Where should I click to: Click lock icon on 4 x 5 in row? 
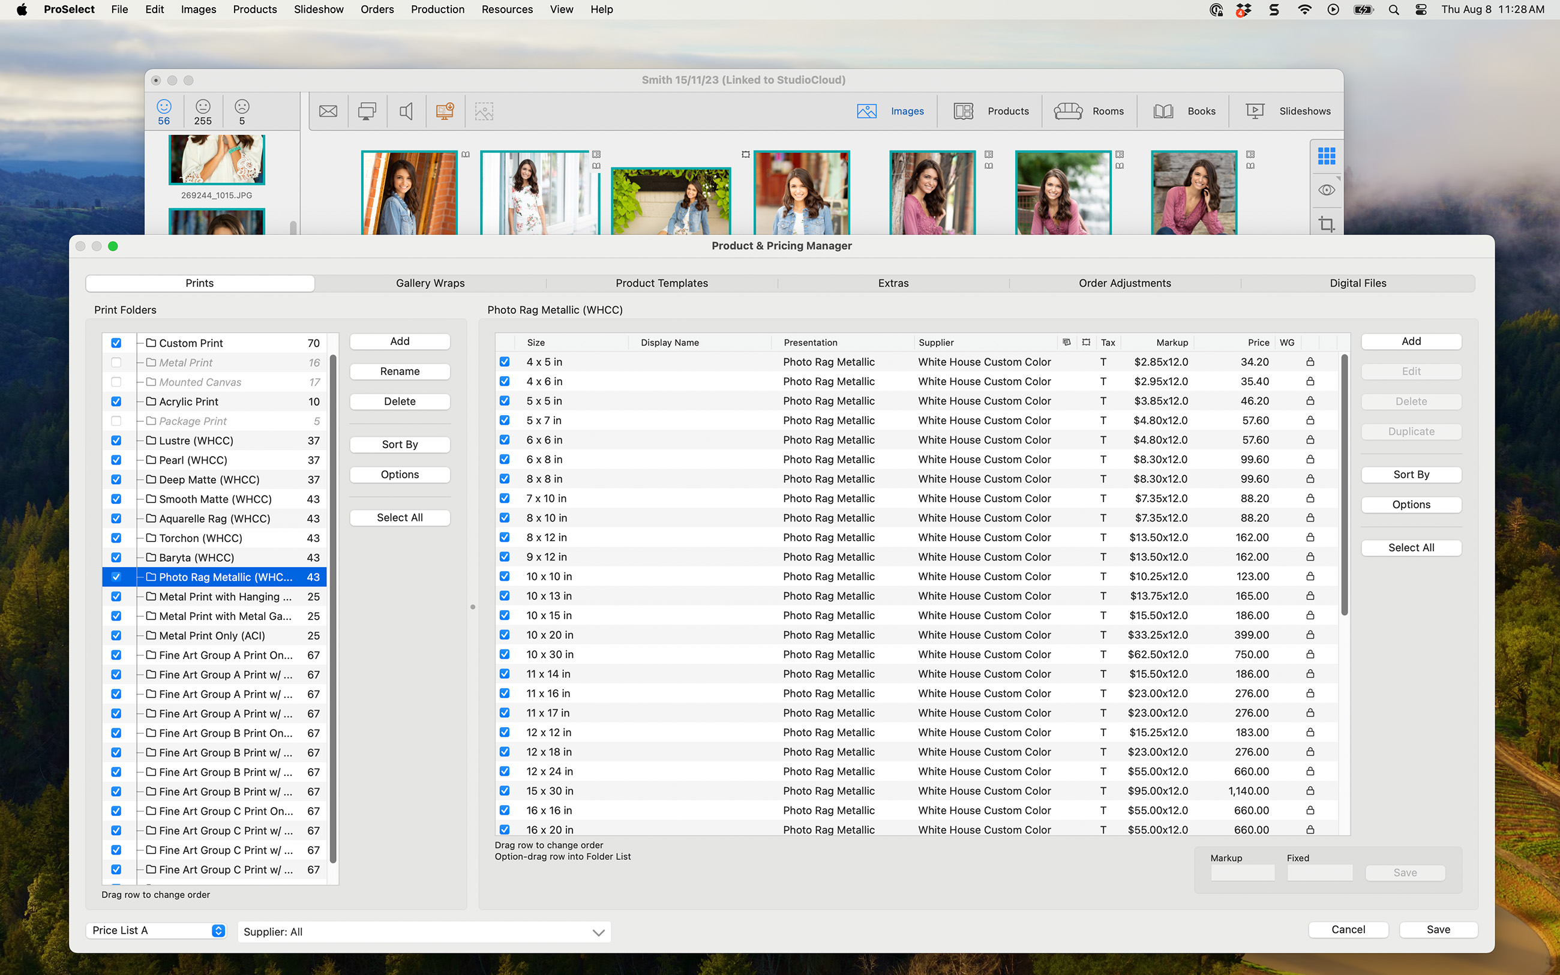tap(1310, 362)
